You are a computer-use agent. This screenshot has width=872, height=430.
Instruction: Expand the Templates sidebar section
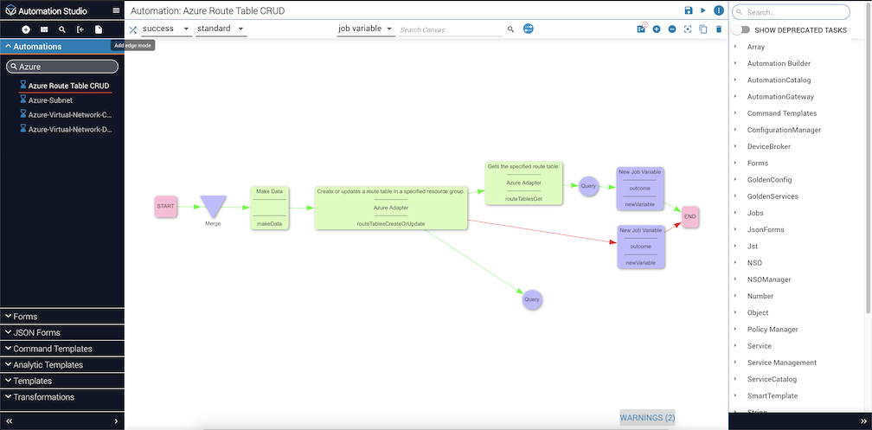[x=62, y=381]
